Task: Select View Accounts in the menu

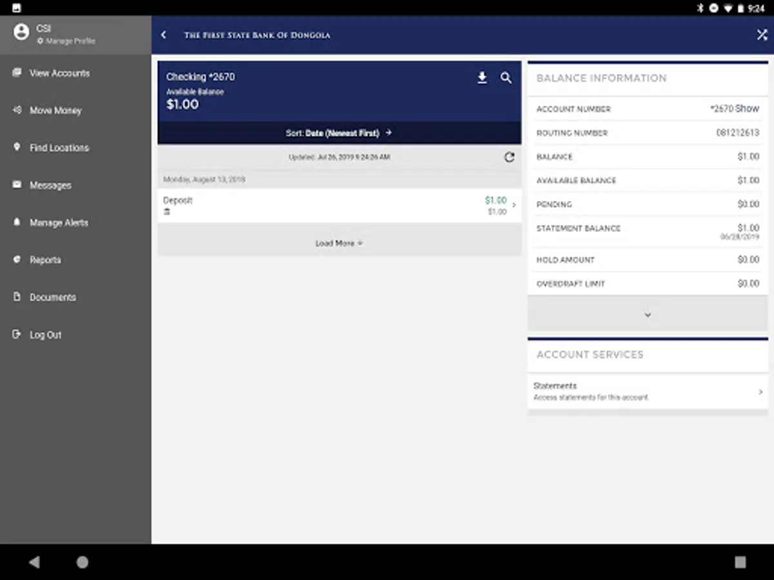Action: pos(50,73)
